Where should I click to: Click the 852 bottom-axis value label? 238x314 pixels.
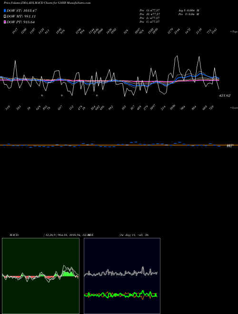pos(110,108)
